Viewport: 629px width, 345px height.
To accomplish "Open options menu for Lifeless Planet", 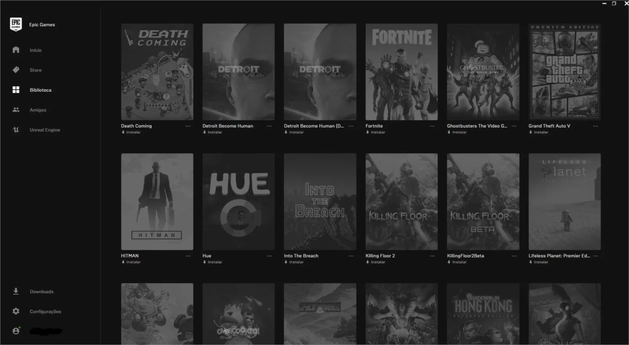I will (595, 256).
